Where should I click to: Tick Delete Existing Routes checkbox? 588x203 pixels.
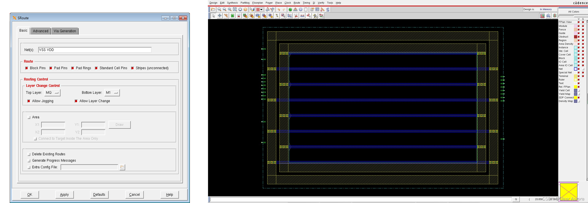pyautogui.click(x=29, y=154)
